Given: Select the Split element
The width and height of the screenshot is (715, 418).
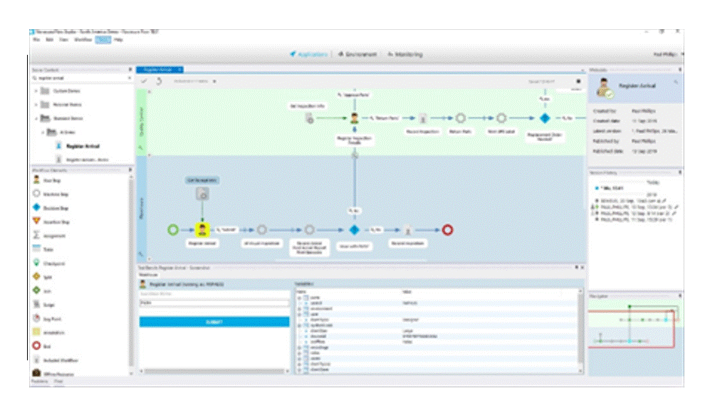Looking at the screenshot, I should point(43,277).
